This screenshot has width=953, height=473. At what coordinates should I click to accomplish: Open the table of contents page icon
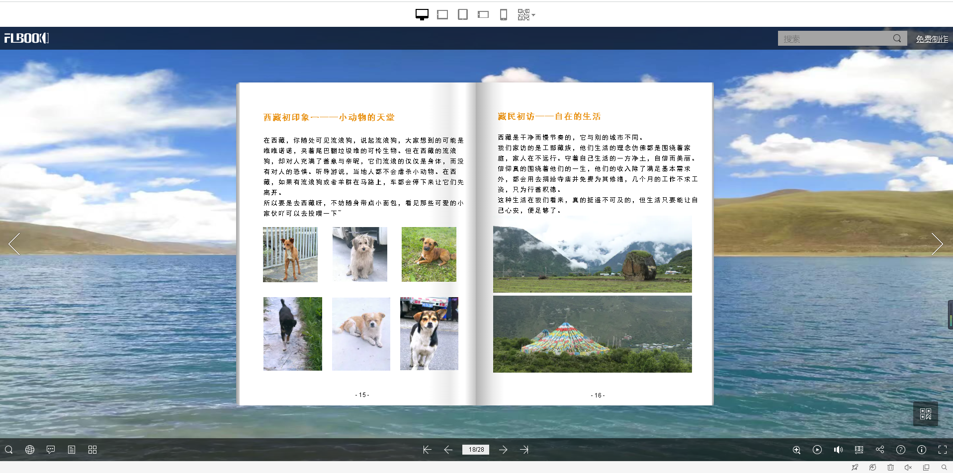pos(72,450)
